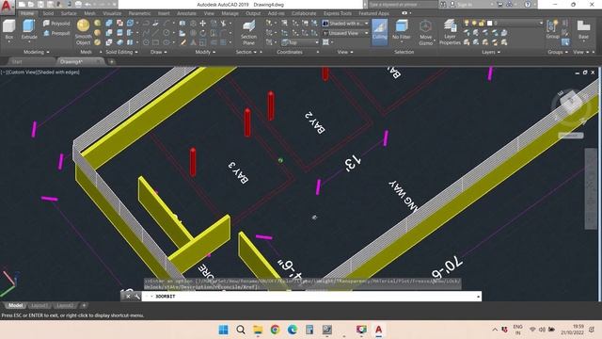Switch to the Surface ribbon tab

click(x=69, y=13)
